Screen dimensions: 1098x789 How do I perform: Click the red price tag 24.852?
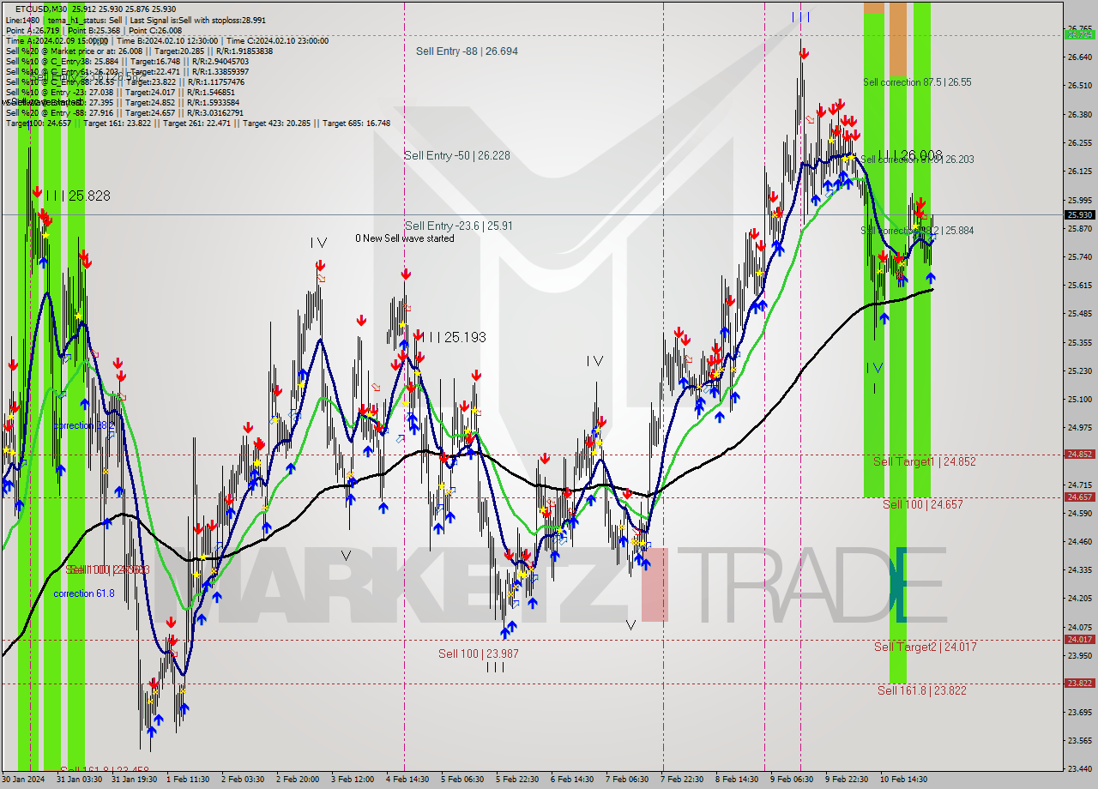coord(1079,455)
